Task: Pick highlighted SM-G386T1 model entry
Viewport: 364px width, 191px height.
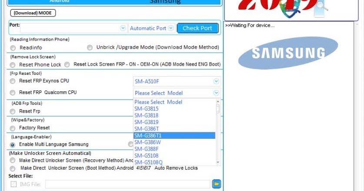Action: (174, 135)
